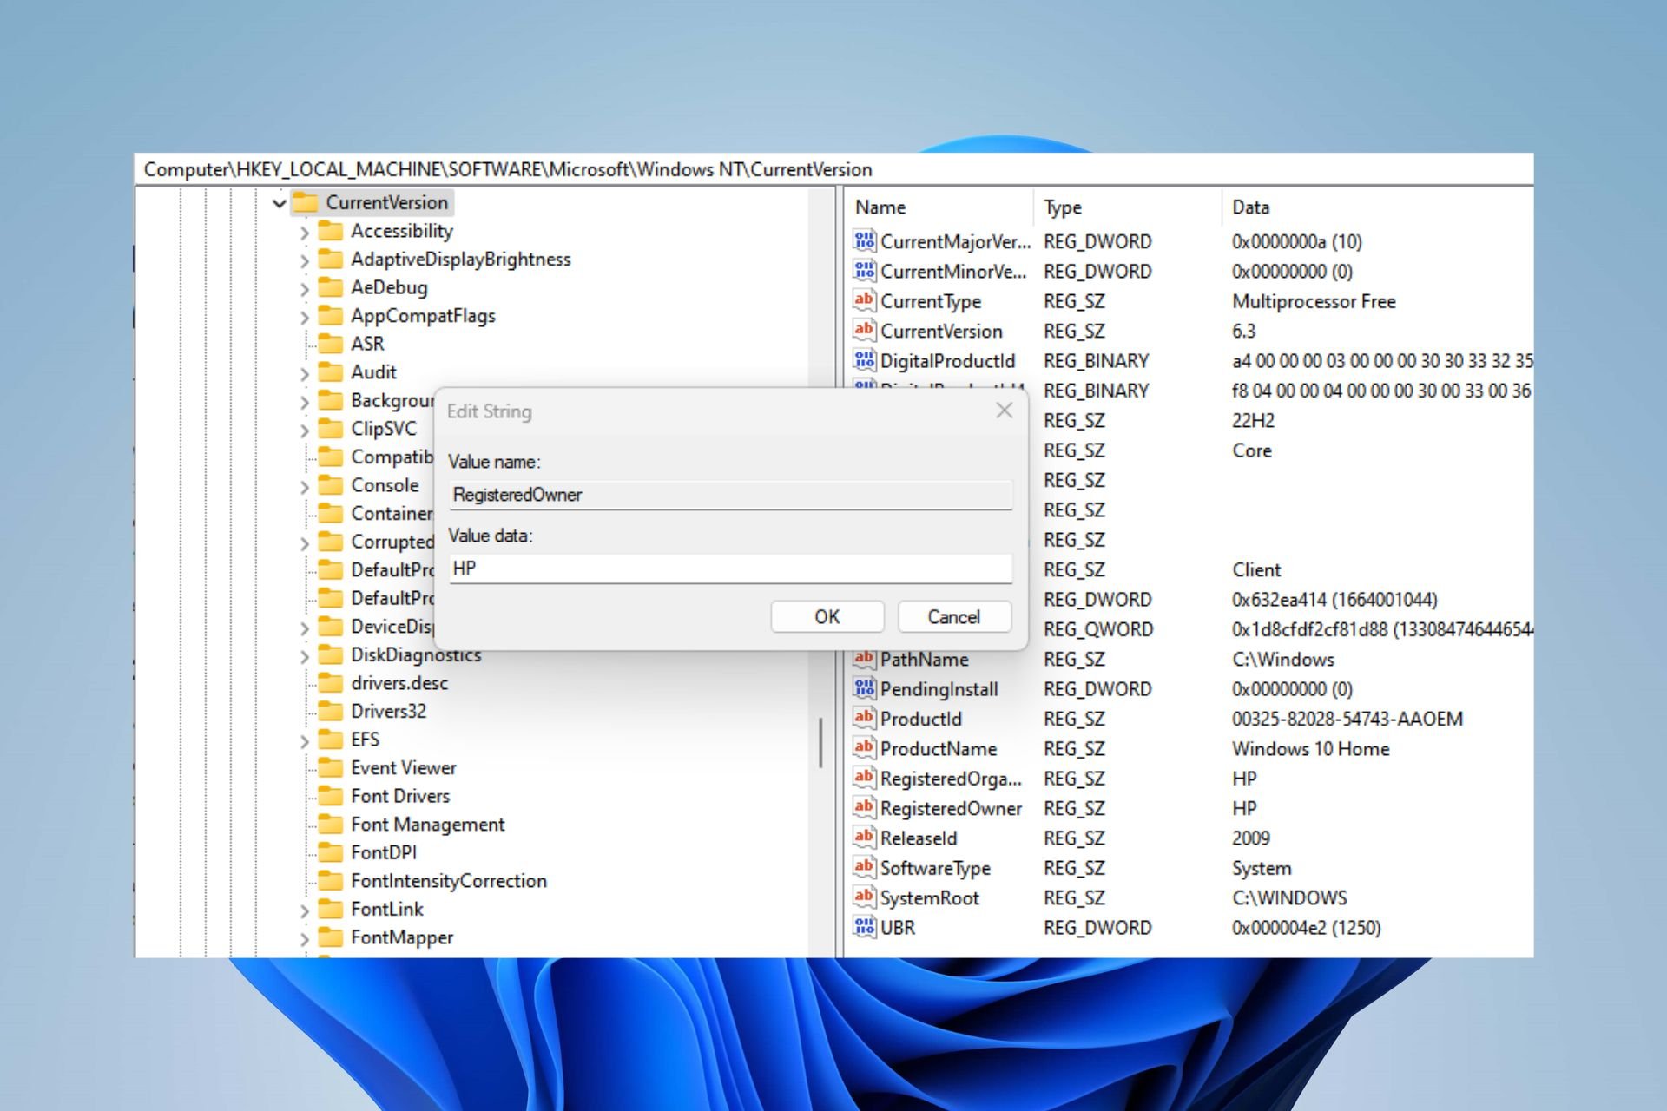This screenshot has height=1111, width=1667.
Task: Select the Font Drivers key
Action: (400, 796)
